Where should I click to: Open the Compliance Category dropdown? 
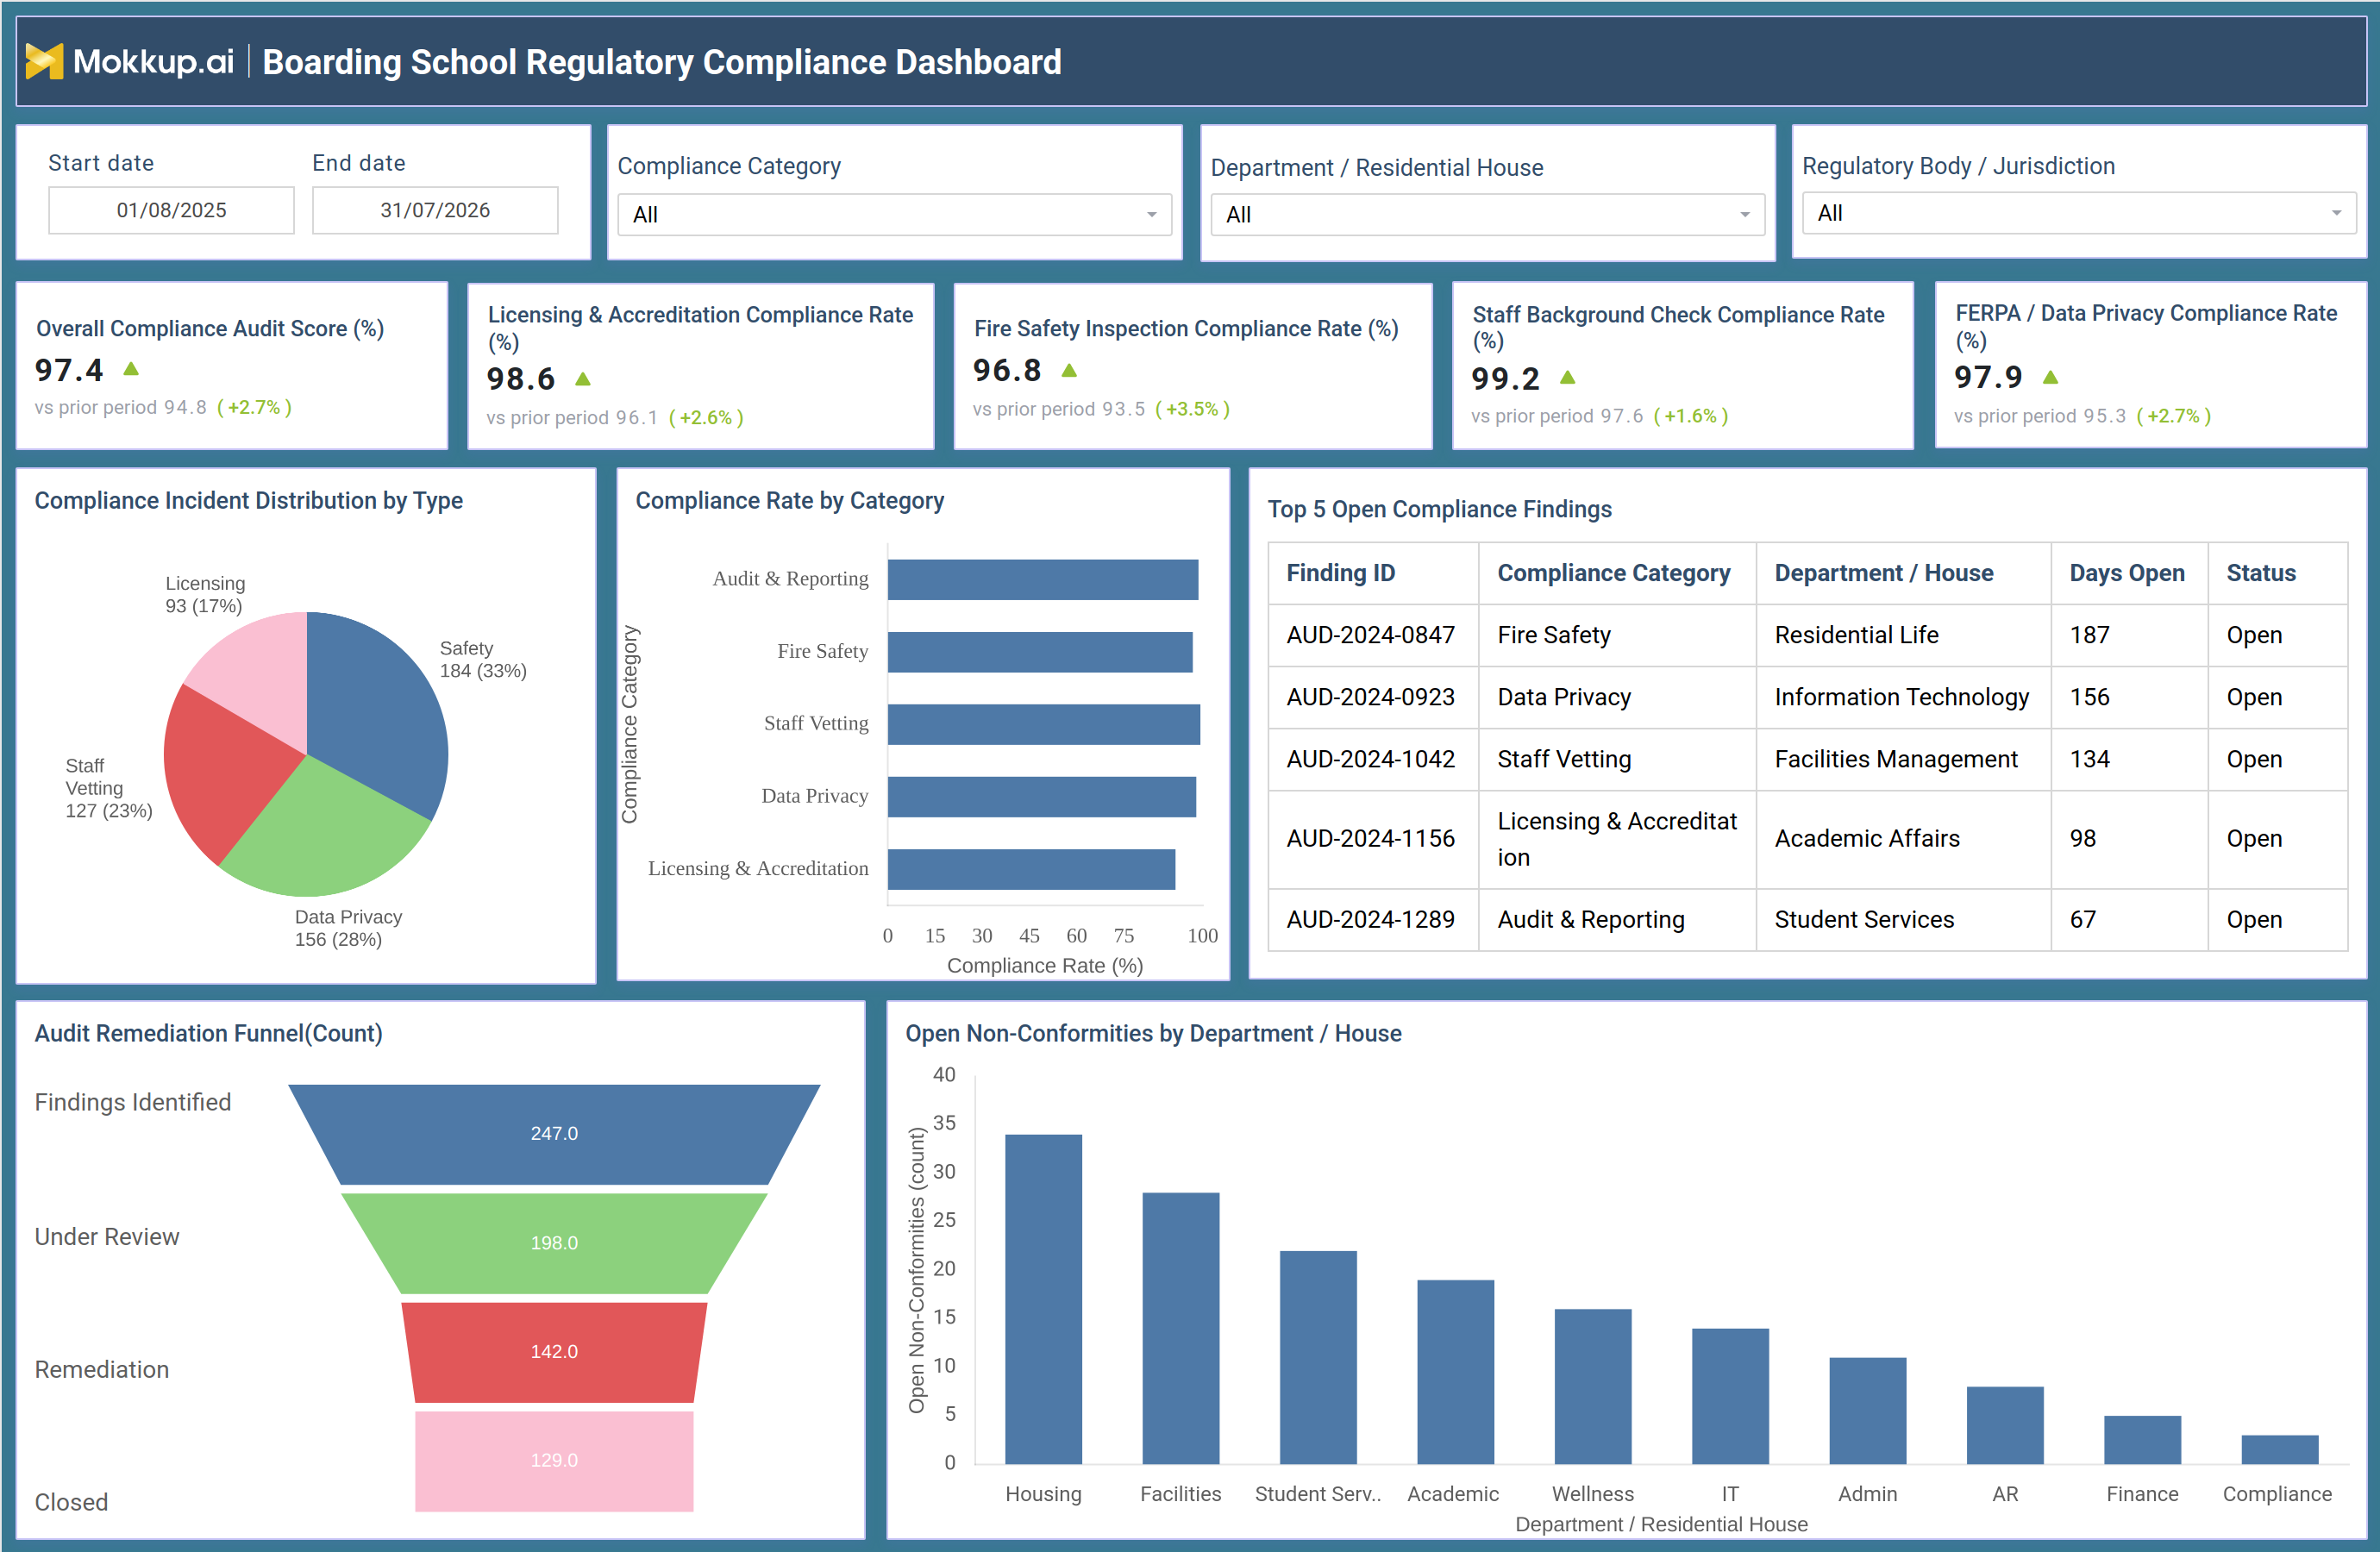[894, 214]
